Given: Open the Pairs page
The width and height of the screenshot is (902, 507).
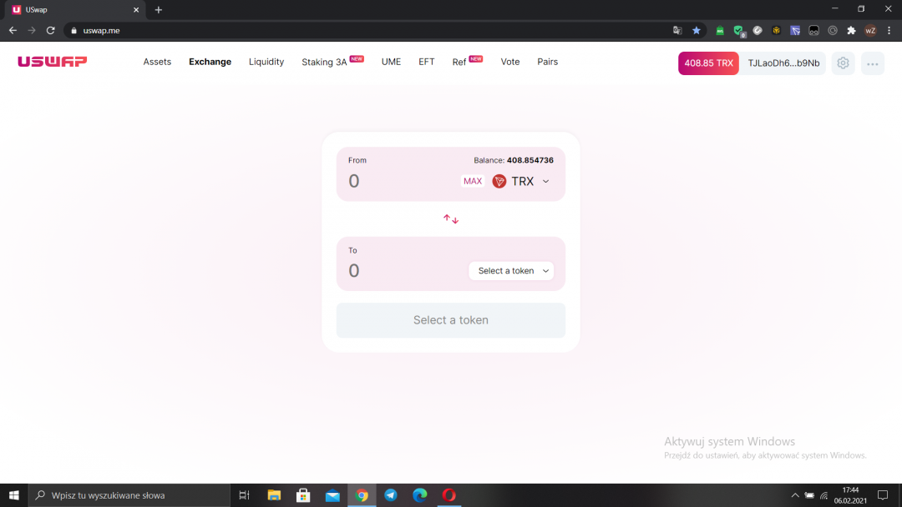Looking at the screenshot, I should coord(548,62).
